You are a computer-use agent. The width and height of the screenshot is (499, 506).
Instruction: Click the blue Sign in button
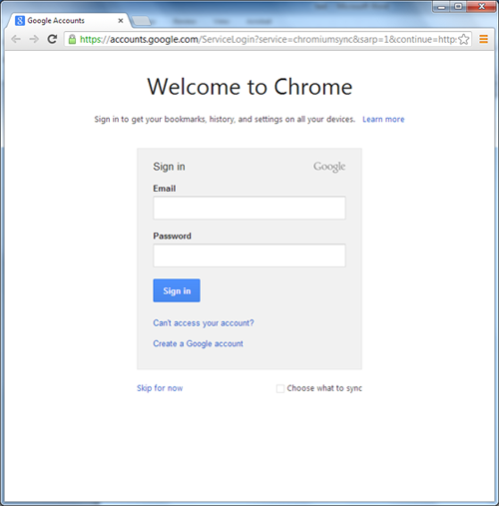point(177,290)
